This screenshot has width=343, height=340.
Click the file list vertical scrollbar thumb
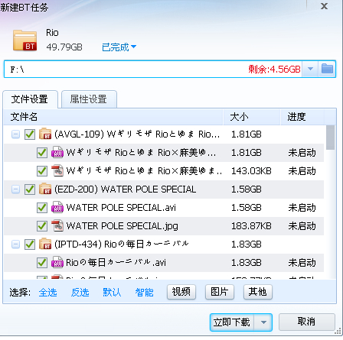(330, 138)
